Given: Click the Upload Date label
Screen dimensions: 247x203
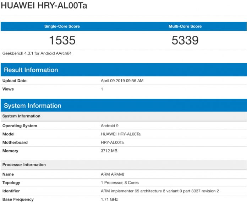Looking at the screenshot, I should (14, 81).
